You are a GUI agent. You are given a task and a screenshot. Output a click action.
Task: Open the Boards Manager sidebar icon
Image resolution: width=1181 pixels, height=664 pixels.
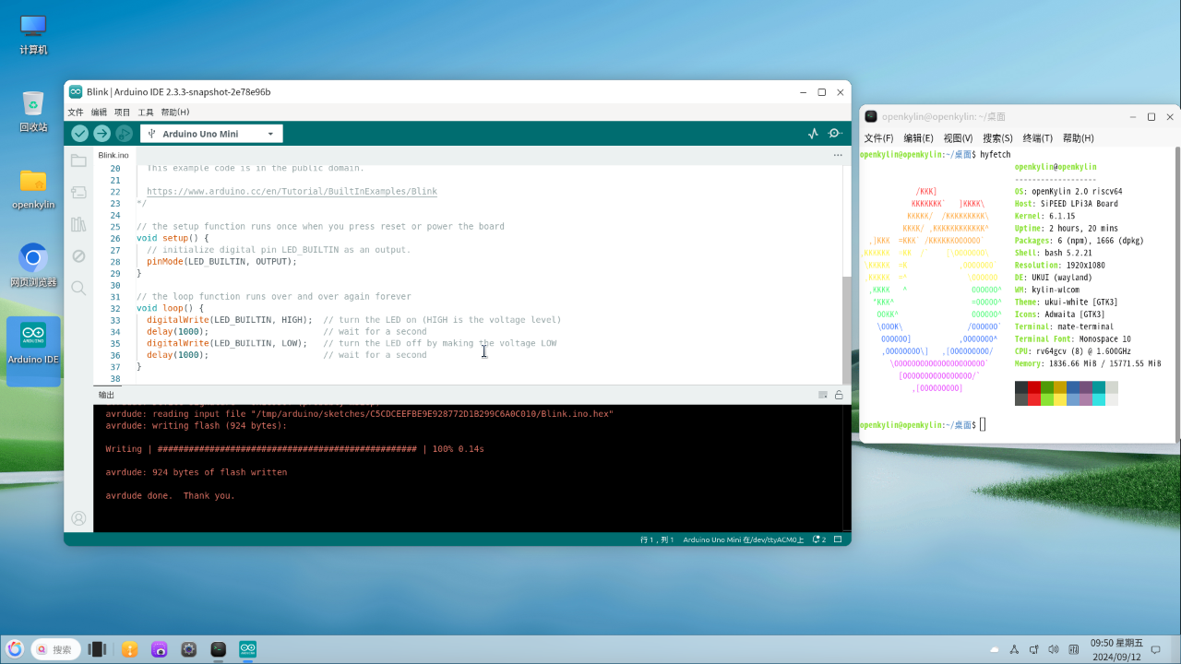pyautogui.click(x=78, y=192)
